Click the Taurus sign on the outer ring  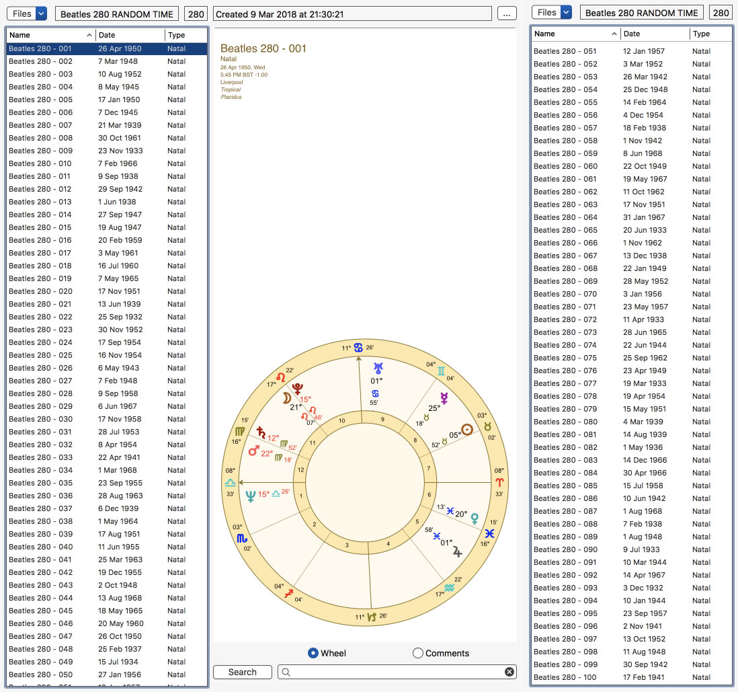[x=487, y=426]
